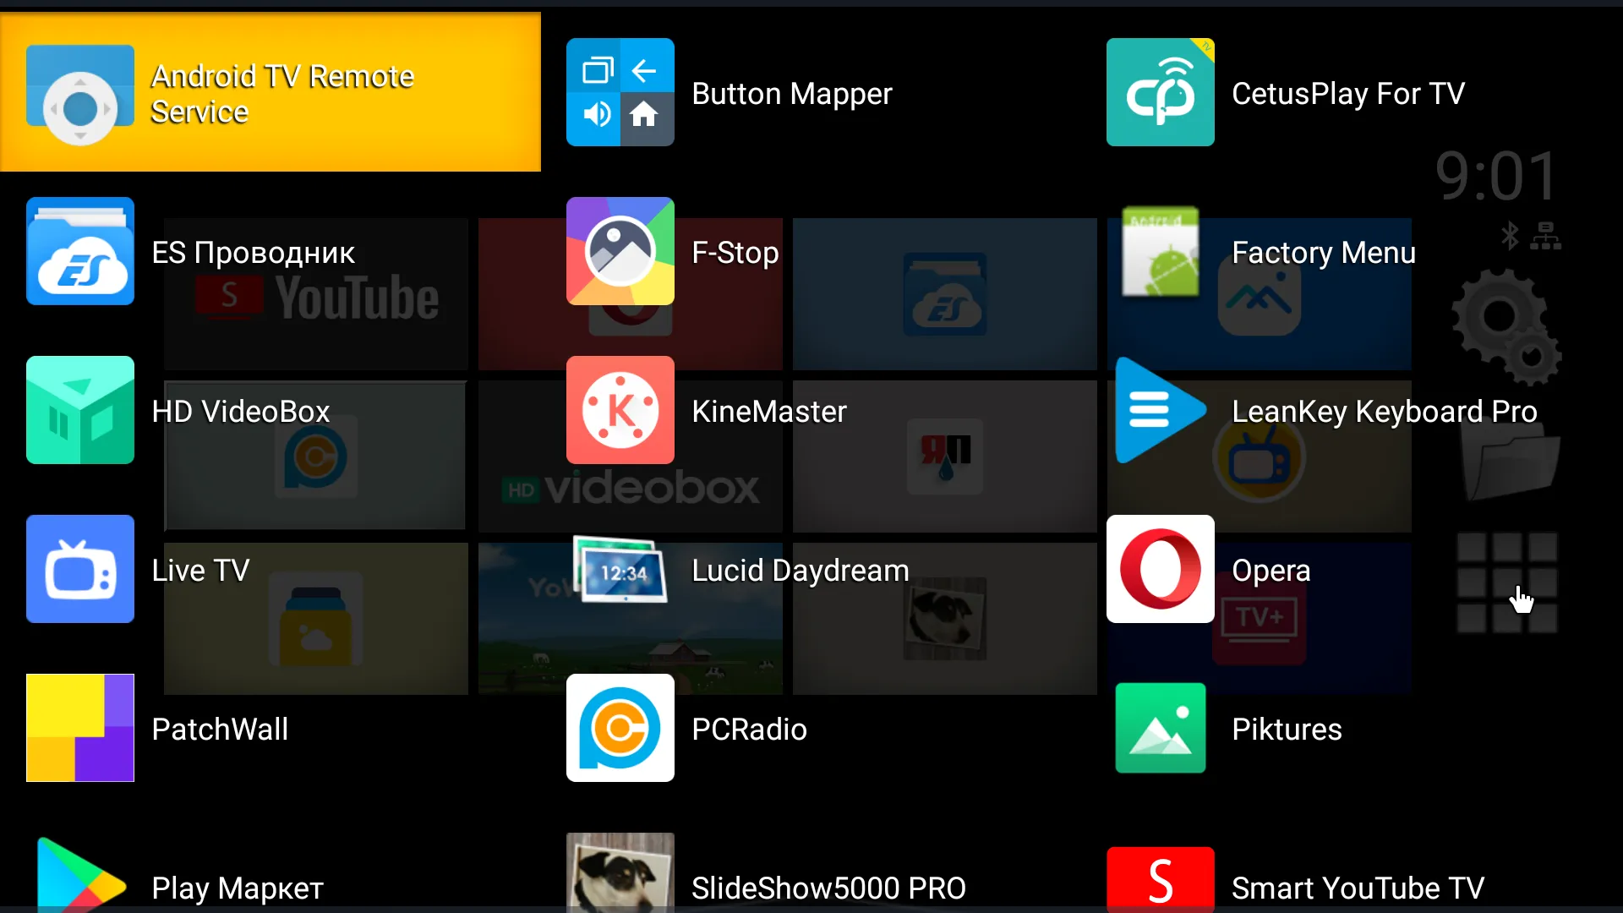Image resolution: width=1623 pixels, height=913 pixels.
Task: Select the 'PCRadio' label
Action: click(749, 730)
